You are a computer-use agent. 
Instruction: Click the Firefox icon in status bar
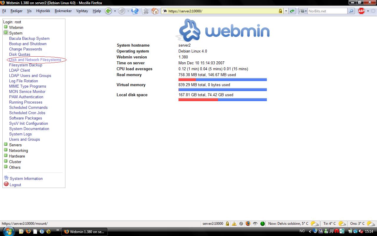tap(248, 224)
